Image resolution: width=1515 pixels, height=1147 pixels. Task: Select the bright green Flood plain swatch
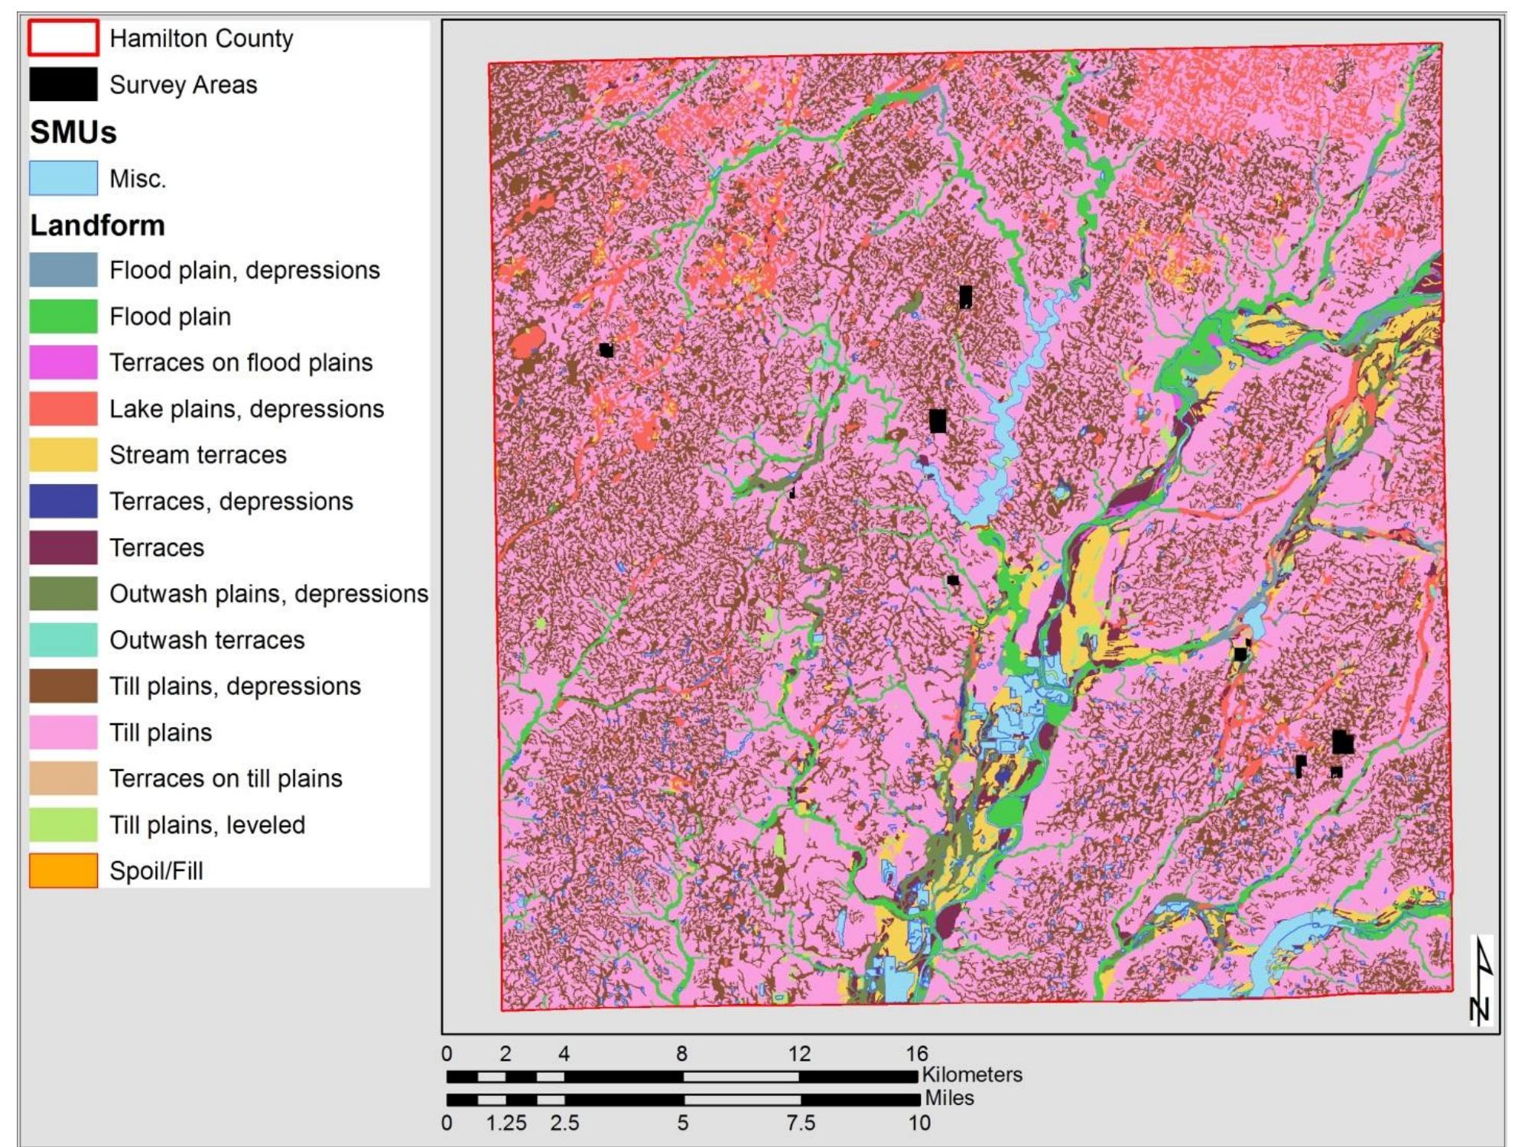pos(63,316)
